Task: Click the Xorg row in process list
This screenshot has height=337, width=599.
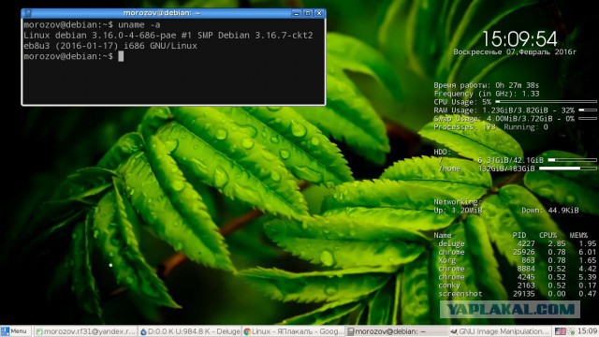Action: click(x=517, y=260)
